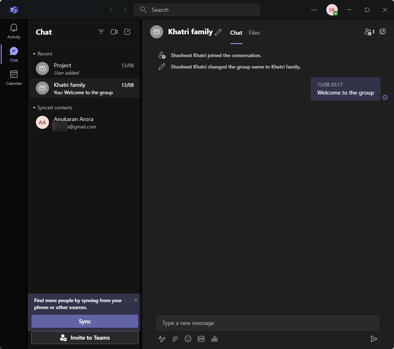This screenshot has height=349, width=394.
Task: Click 'changed the group name' system notice
Action: coord(236,67)
